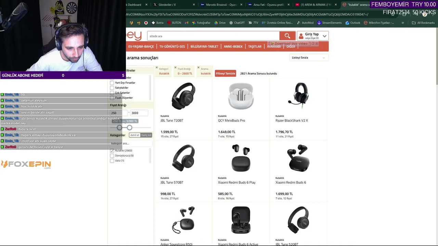This screenshot has height=246, width=438.
Task: Click the maximum price slider handle
Action: [129, 127]
